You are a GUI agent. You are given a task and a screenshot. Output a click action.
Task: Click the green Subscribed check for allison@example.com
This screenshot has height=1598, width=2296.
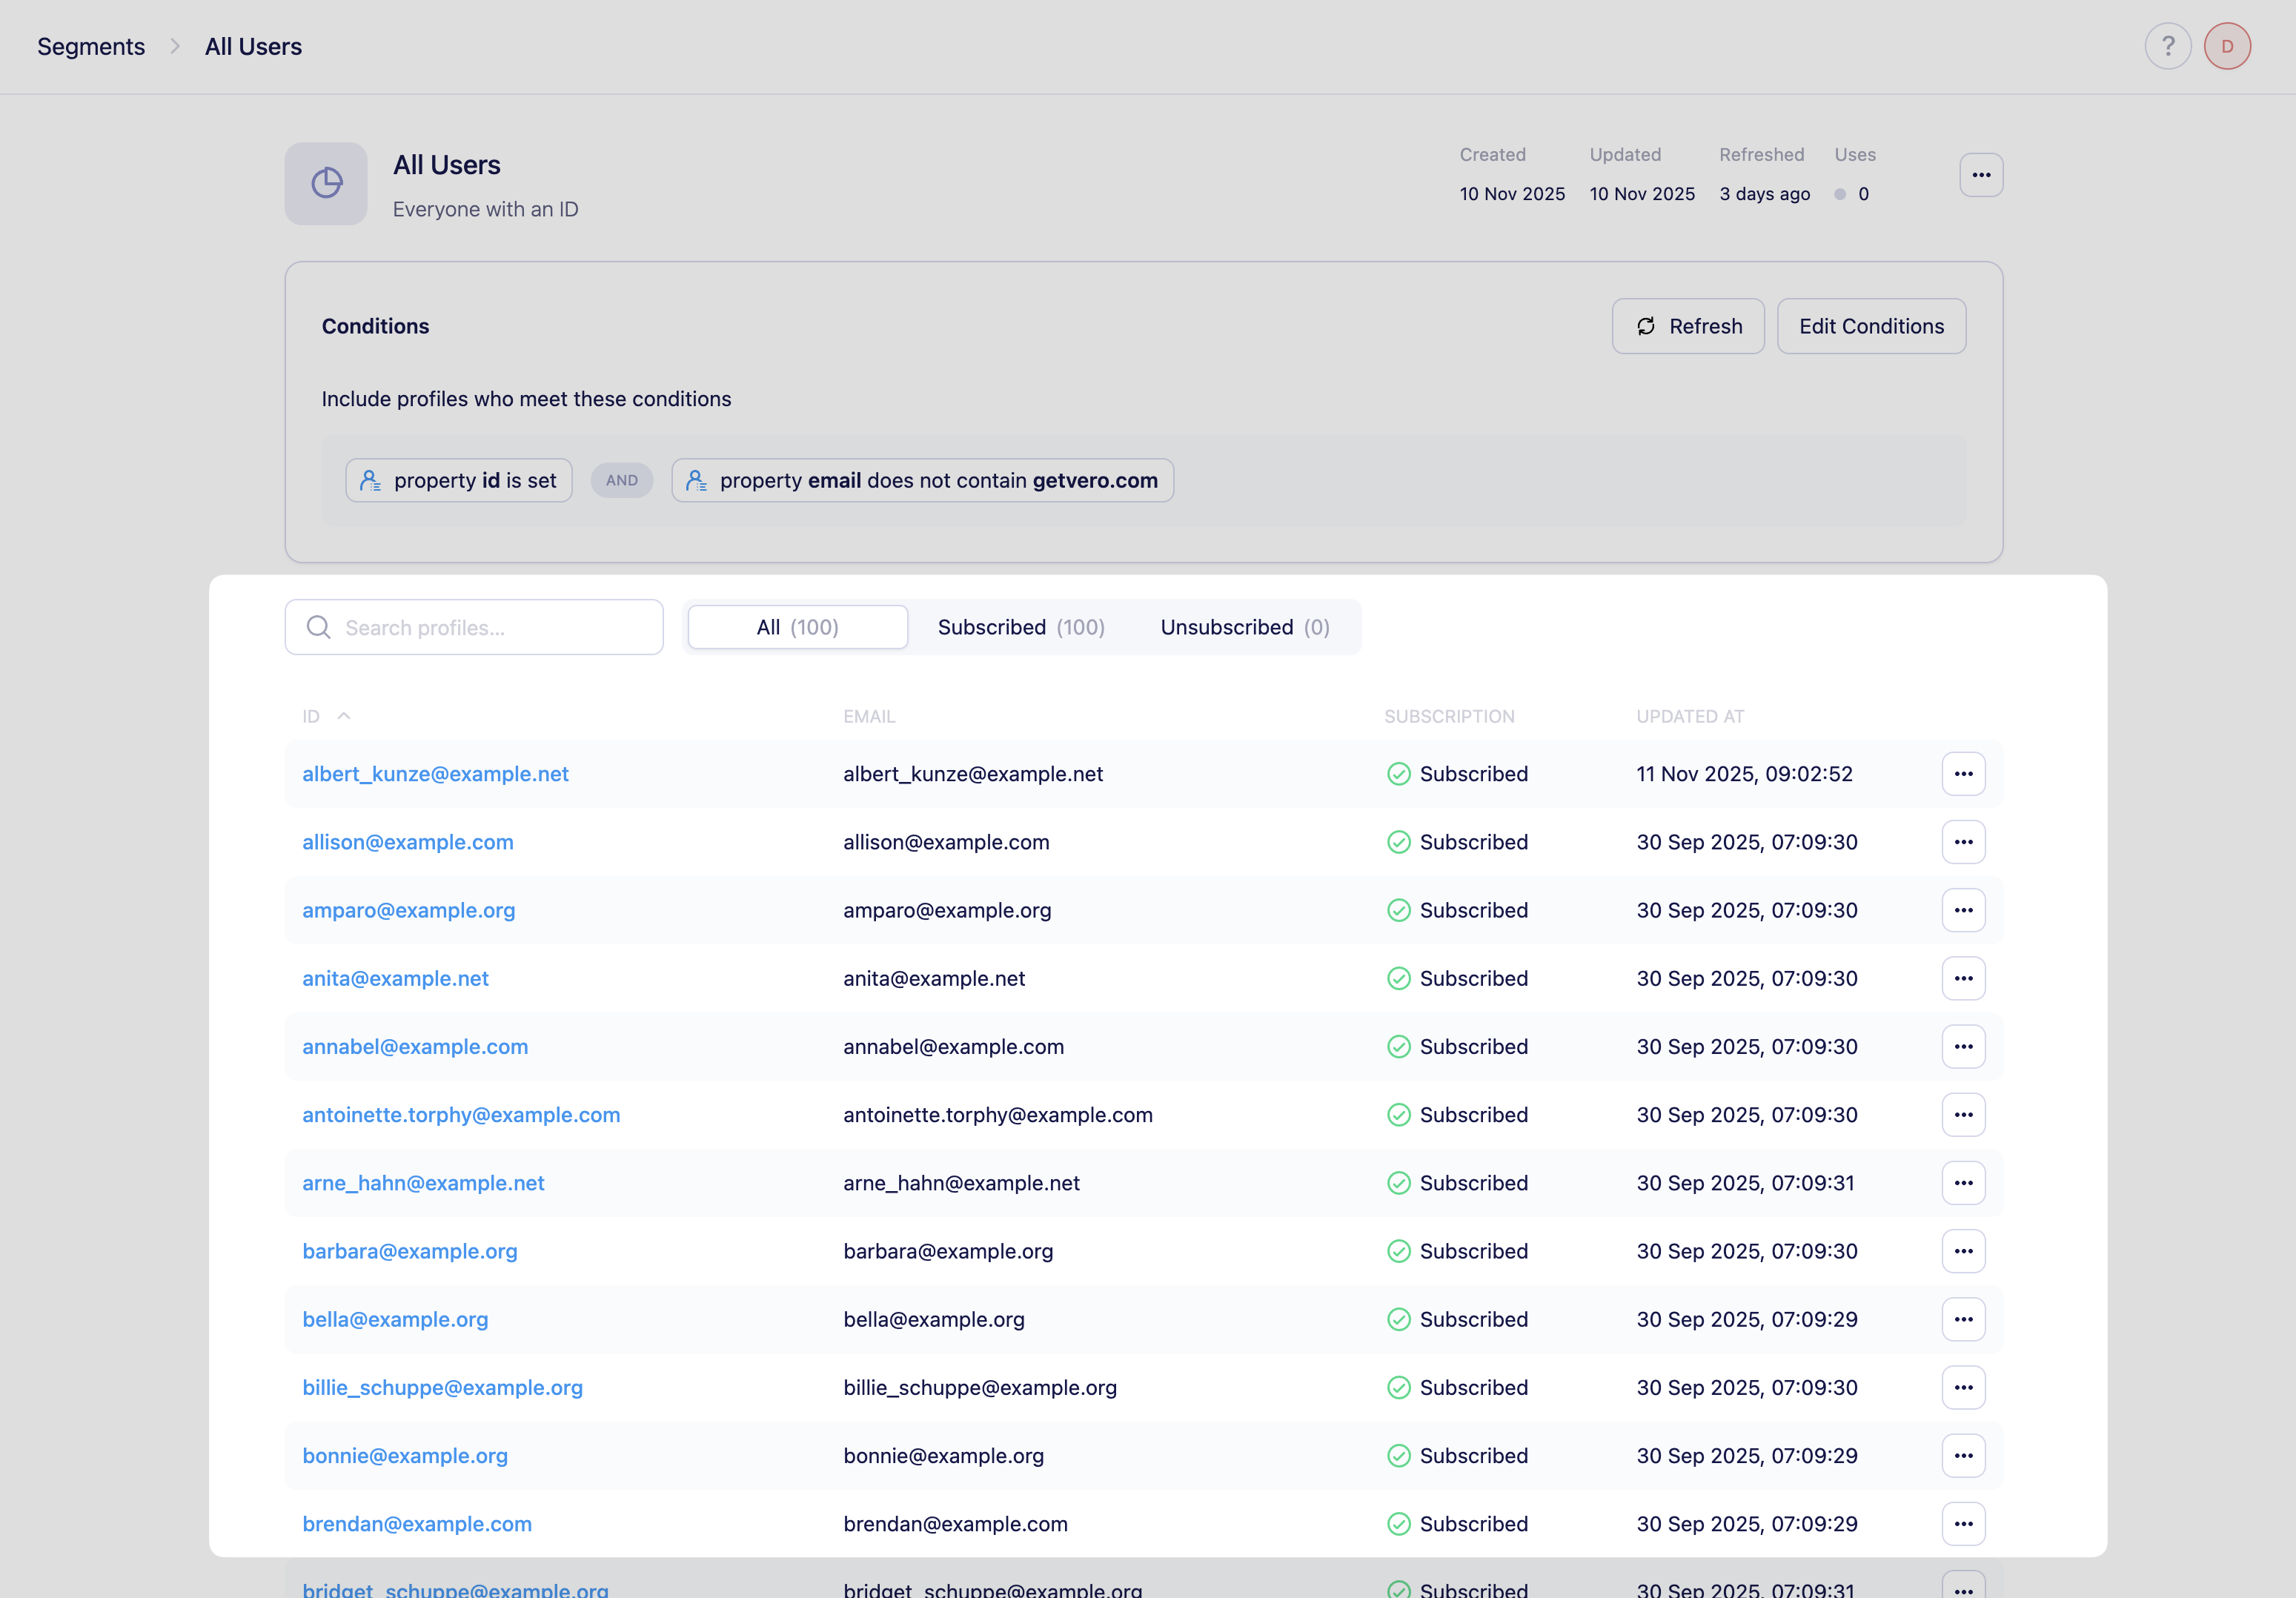(1398, 841)
